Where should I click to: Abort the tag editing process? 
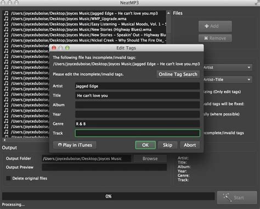pos(190,145)
